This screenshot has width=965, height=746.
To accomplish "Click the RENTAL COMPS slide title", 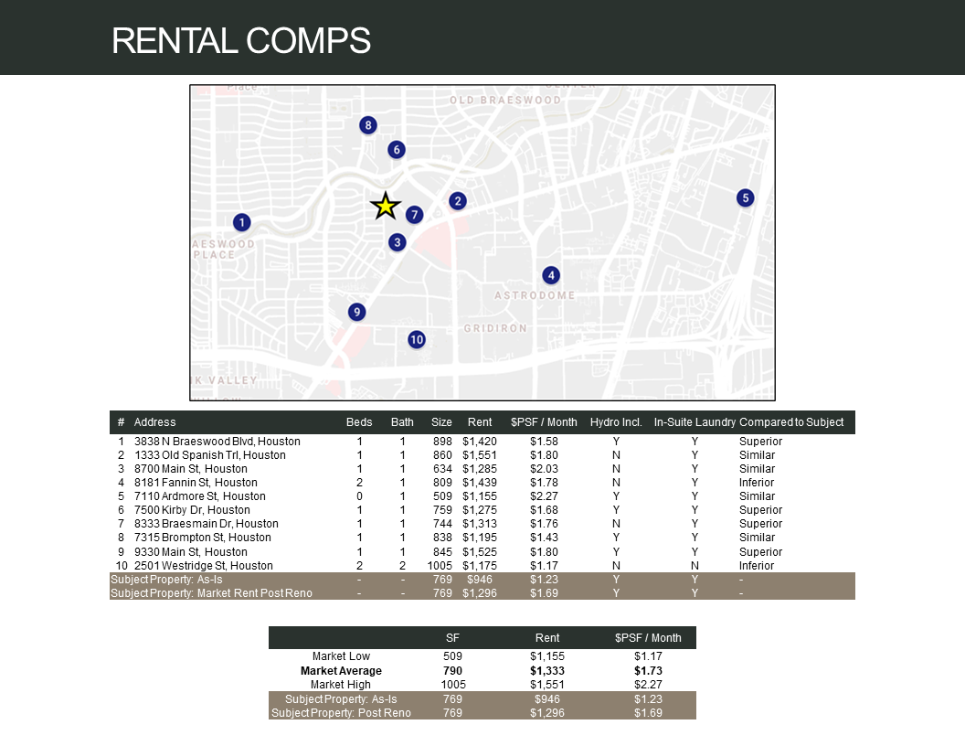I will [x=241, y=40].
